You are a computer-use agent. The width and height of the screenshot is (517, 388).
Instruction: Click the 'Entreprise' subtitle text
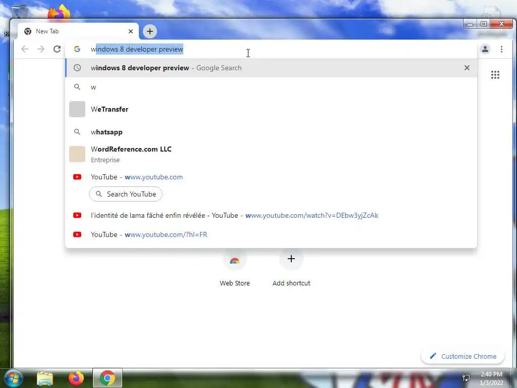pyautogui.click(x=105, y=160)
